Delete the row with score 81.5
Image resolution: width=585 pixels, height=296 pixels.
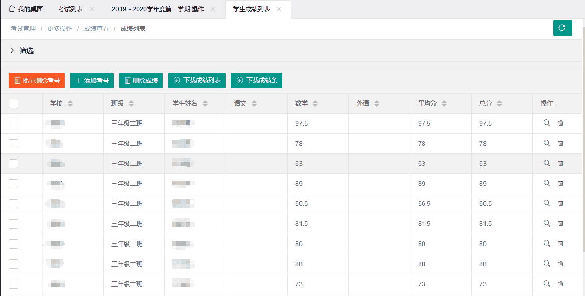coord(561,223)
